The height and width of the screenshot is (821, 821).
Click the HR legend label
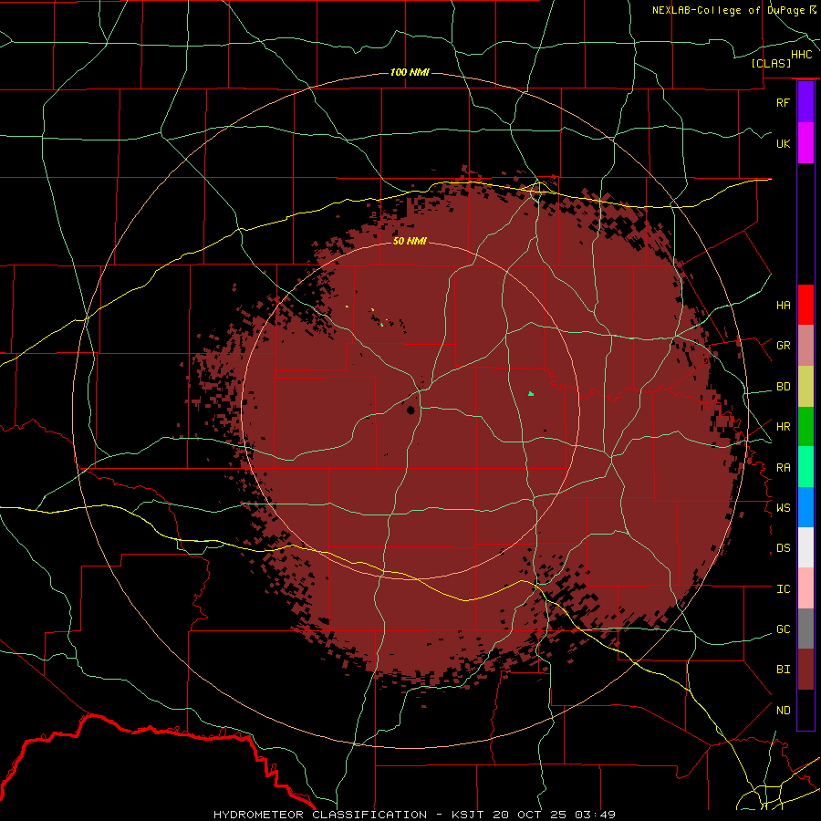pyautogui.click(x=783, y=427)
